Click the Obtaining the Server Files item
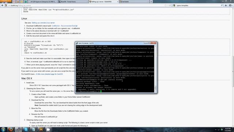This screenshot has width=234, height=132. coord(35,88)
